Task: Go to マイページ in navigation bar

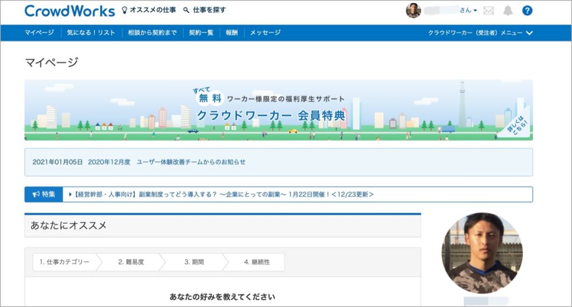Action: click(39, 32)
